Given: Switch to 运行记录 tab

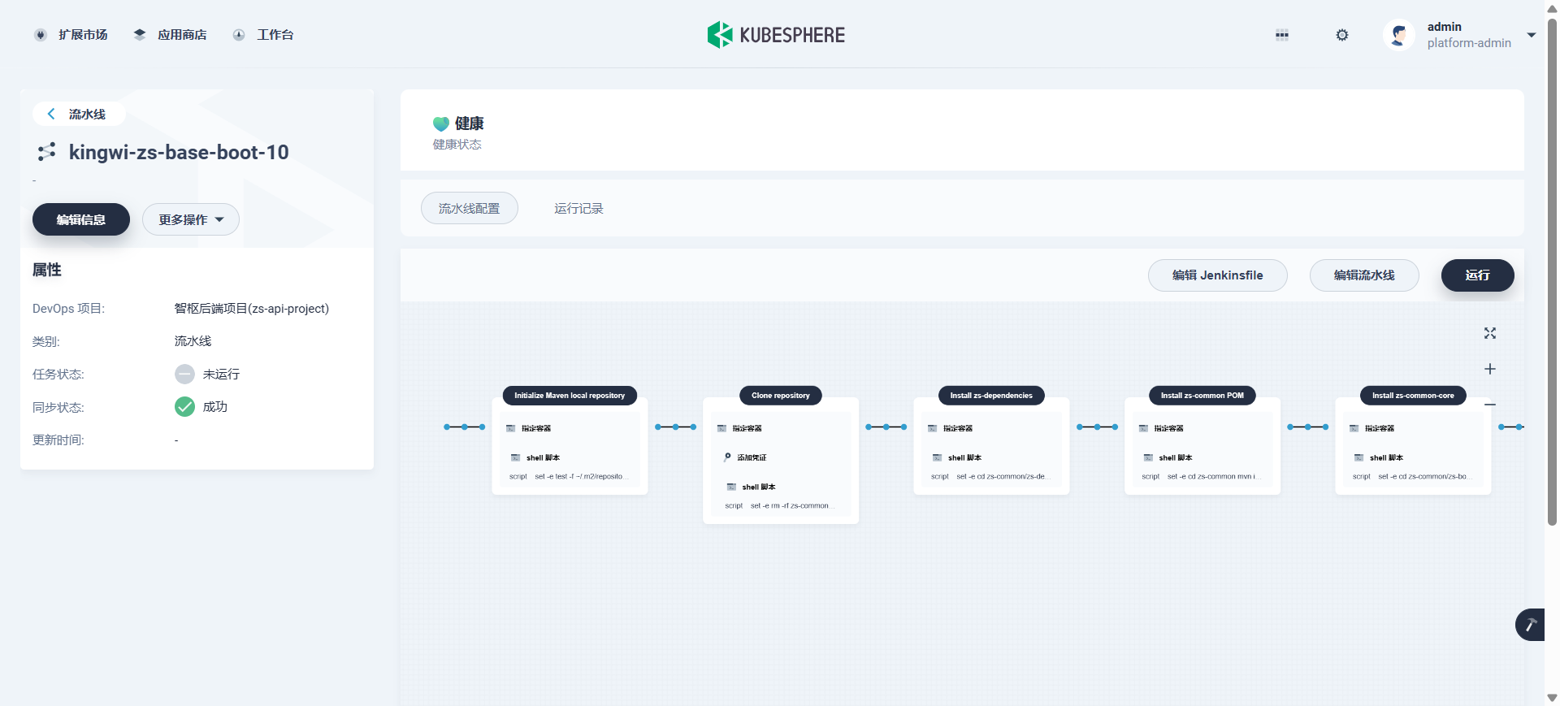Looking at the screenshot, I should click(x=578, y=209).
